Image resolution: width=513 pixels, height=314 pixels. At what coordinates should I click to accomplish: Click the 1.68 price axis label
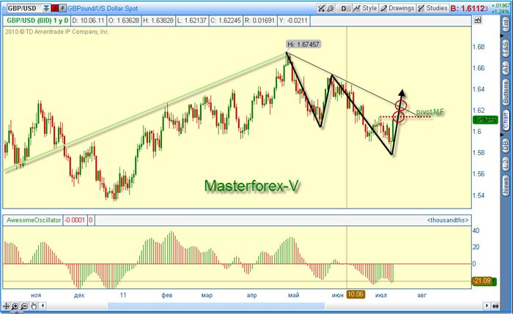(479, 47)
